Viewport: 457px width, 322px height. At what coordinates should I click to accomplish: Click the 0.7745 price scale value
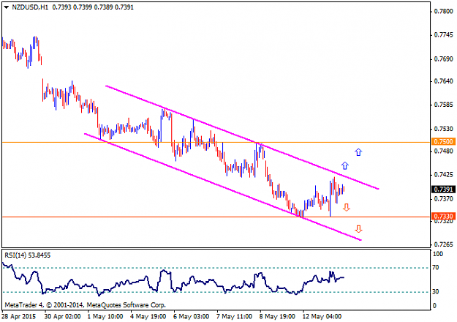point(444,35)
